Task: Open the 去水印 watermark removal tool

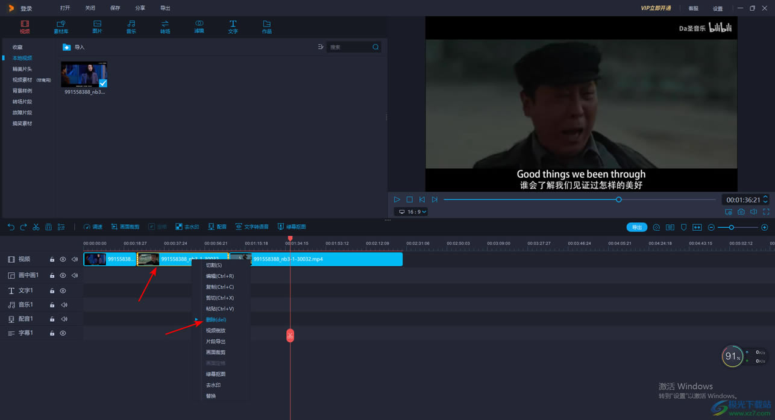Action: coord(187,227)
